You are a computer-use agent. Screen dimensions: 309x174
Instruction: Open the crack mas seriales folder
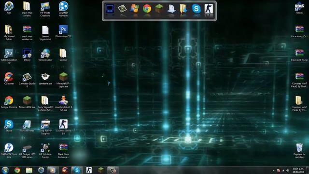(x=27, y=9)
